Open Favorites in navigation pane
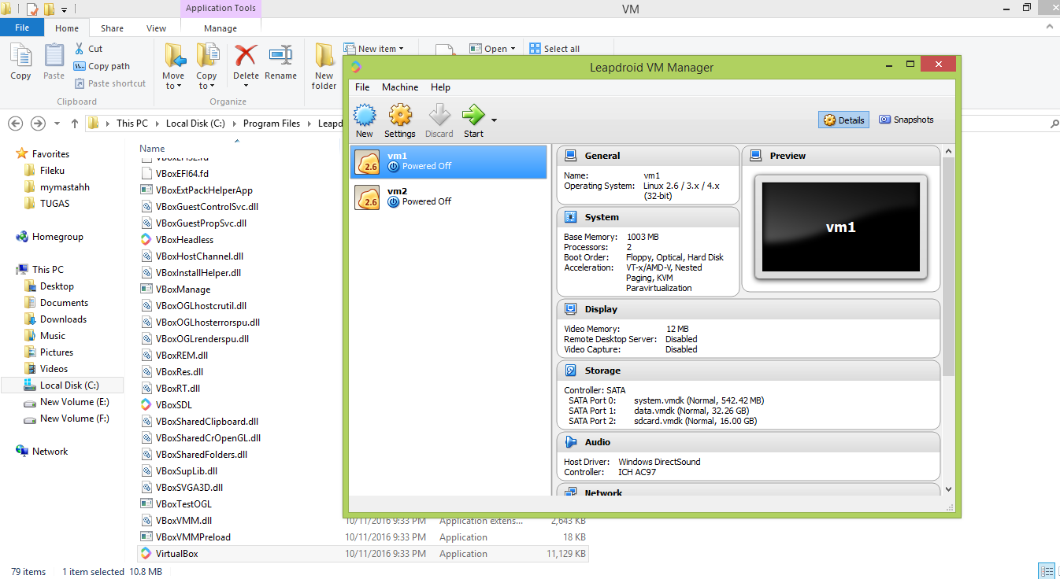The width and height of the screenshot is (1060, 579). point(50,154)
